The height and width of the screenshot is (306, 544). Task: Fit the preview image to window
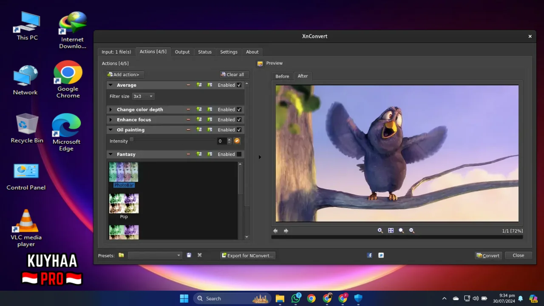[391, 230]
